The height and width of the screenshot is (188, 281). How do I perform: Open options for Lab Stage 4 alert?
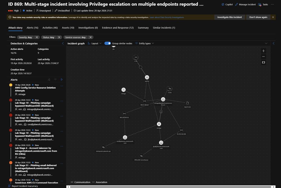[62, 146]
